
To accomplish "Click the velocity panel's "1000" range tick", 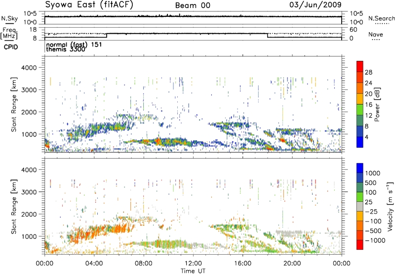I will (x=29, y=236).
